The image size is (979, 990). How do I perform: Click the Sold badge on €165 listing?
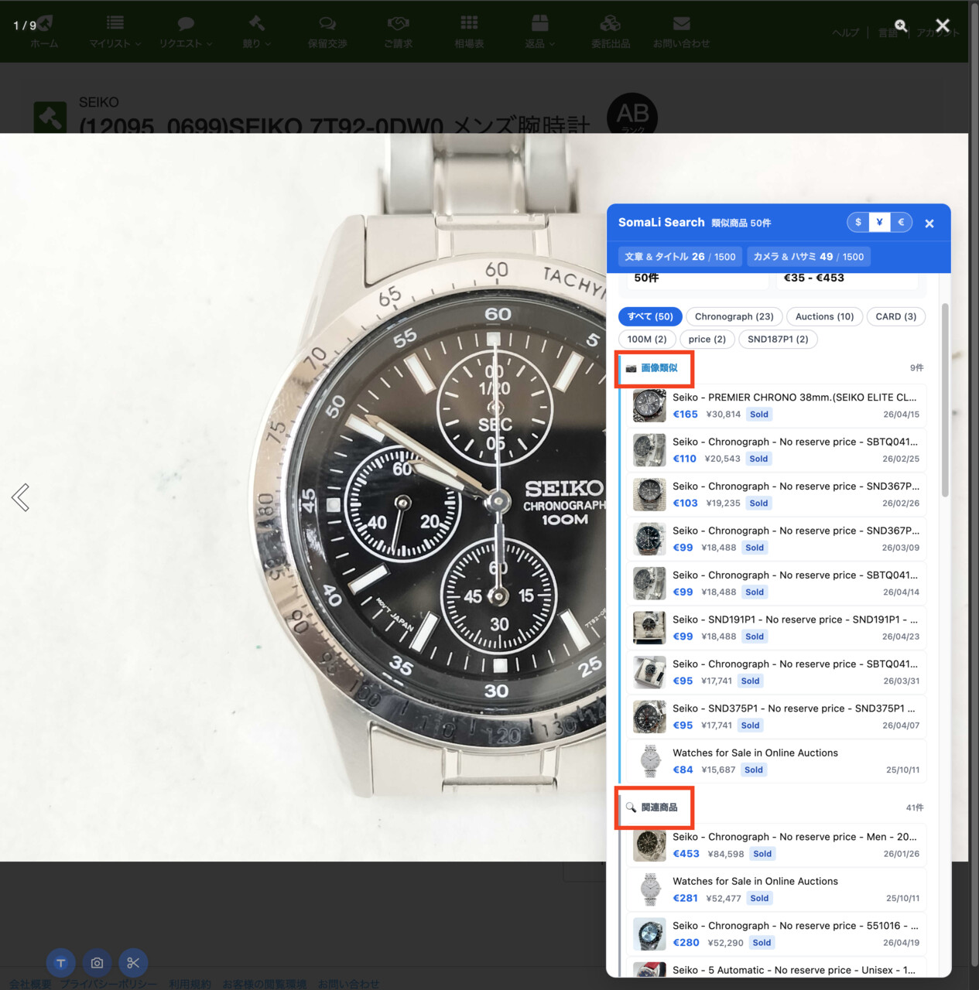tap(759, 415)
